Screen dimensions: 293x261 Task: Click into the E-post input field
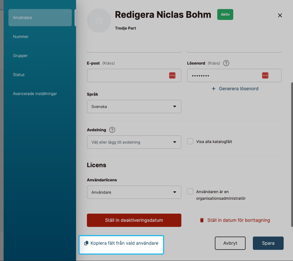click(127, 75)
